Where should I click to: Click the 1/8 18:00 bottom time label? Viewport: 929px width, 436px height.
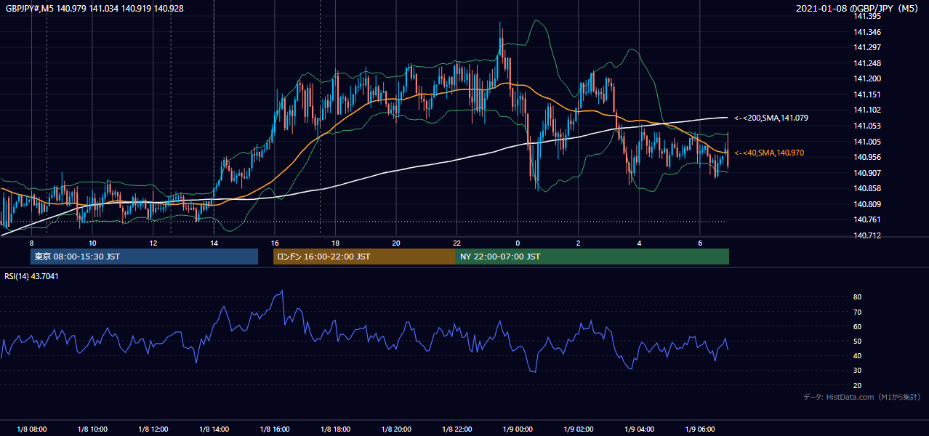point(335,429)
